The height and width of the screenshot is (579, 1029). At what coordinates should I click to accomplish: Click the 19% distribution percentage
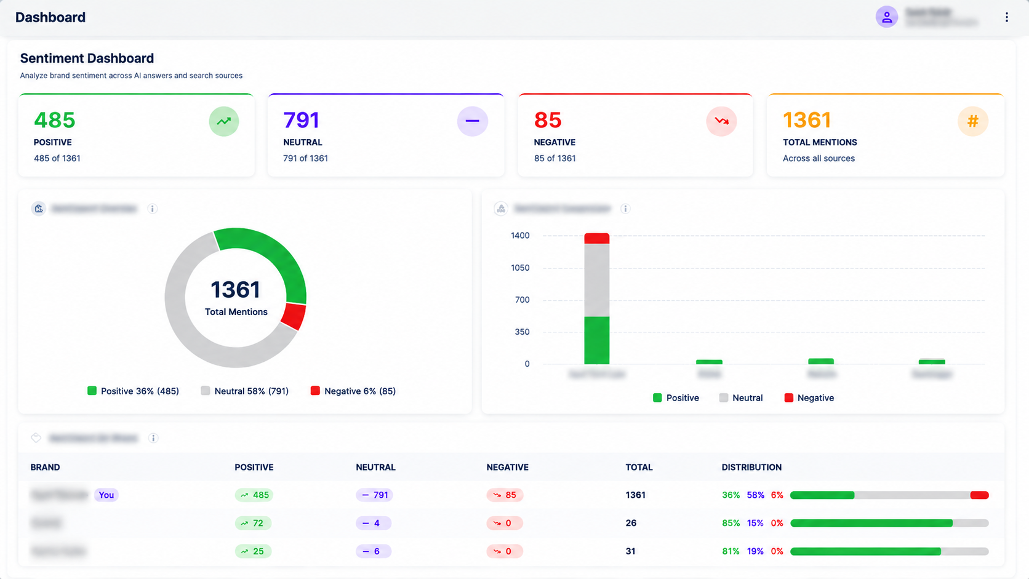tap(756, 551)
